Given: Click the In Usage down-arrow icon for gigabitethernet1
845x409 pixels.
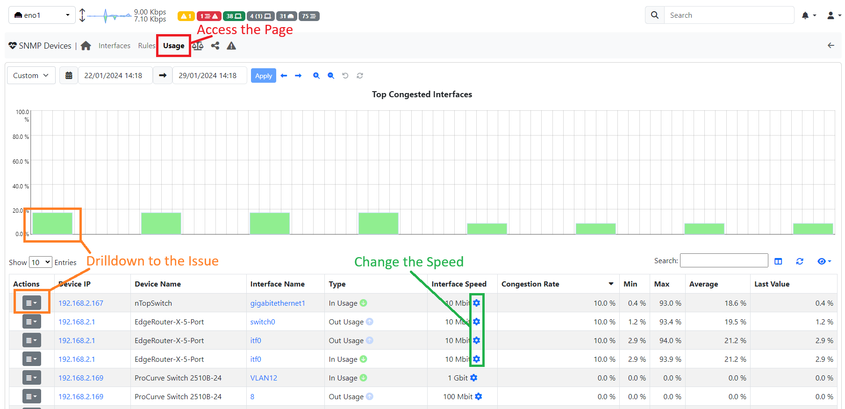Looking at the screenshot, I should pos(364,303).
